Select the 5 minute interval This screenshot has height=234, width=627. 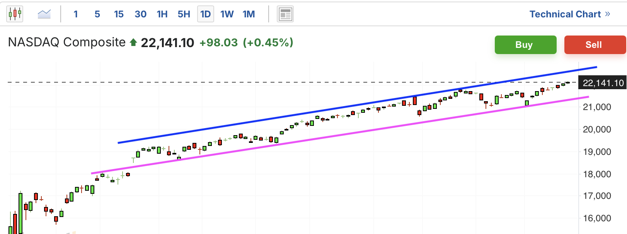pyautogui.click(x=97, y=14)
